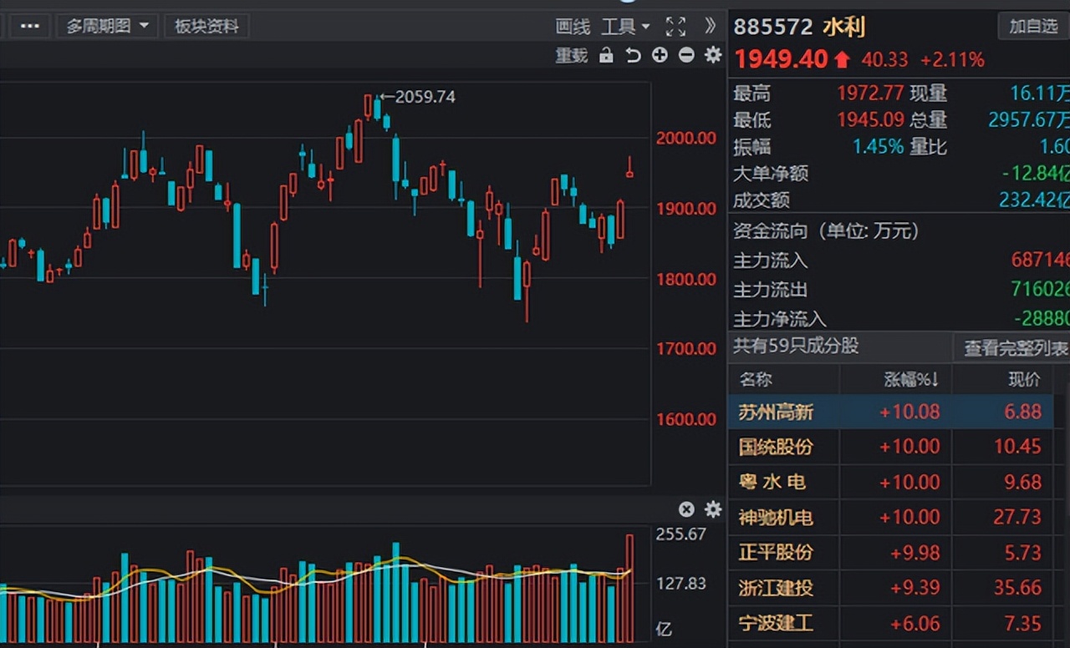Close the volume indicator panel
Viewport: 1070px width, 648px height.
686,509
